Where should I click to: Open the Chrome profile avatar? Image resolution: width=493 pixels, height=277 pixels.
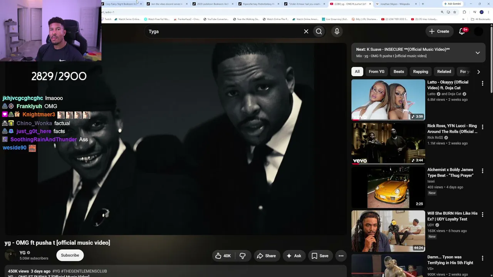point(481,12)
